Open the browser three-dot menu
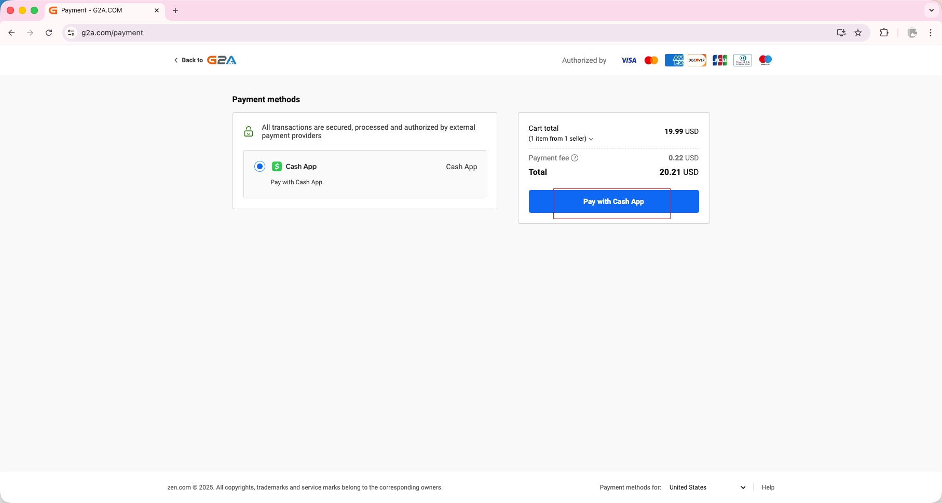 pyautogui.click(x=931, y=33)
